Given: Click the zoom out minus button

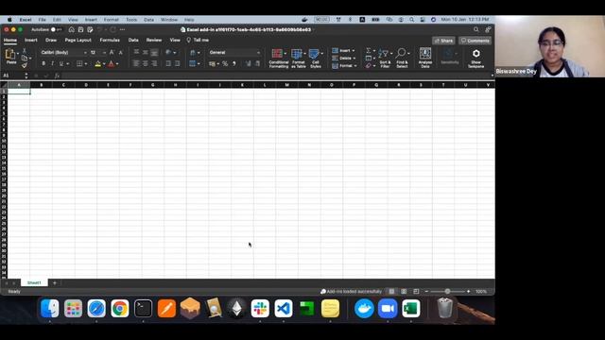Looking at the screenshot, I should pyautogui.click(x=426, y=292).
